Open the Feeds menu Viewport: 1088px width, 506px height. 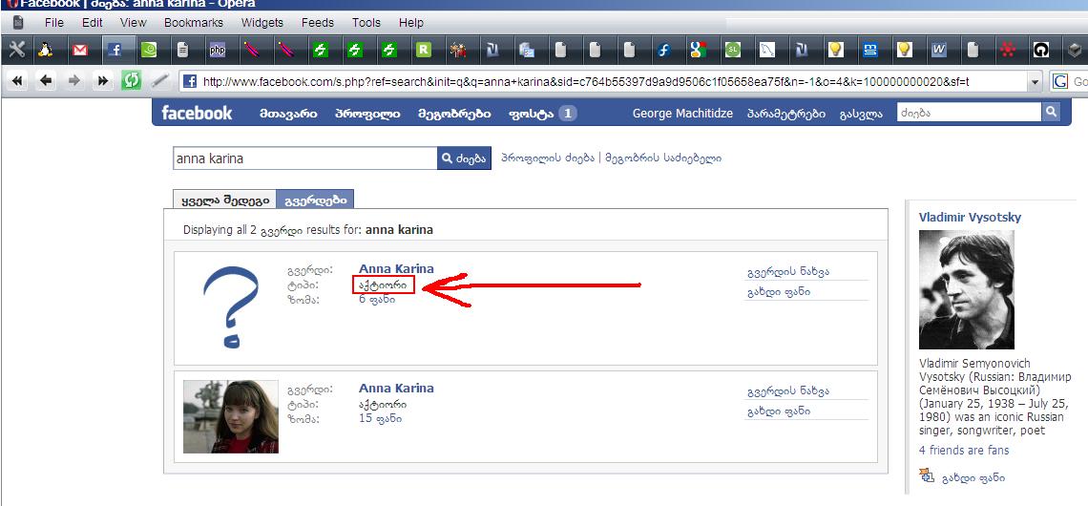[318, 23]
